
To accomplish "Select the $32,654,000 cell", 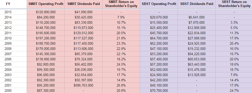I will click(84, 75).
